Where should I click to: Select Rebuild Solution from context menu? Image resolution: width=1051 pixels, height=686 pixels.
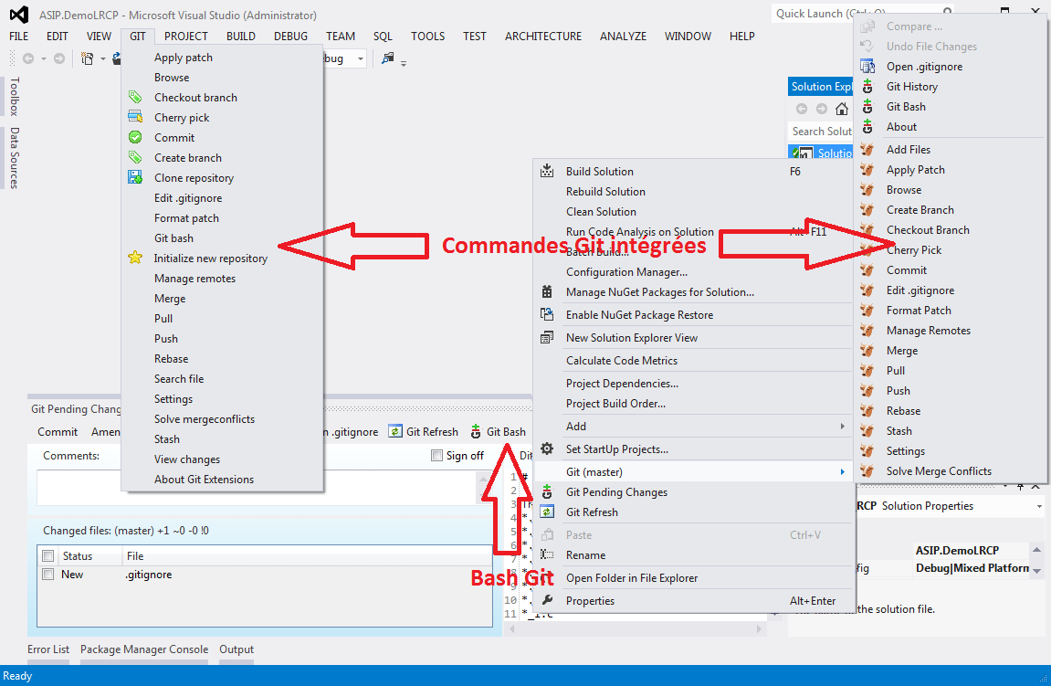point(605,192)
